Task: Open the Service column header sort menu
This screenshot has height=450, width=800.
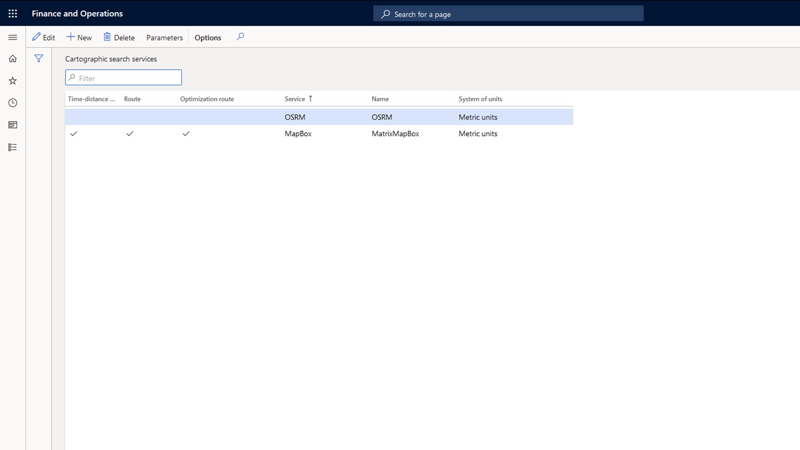Action: coord(295,99)
